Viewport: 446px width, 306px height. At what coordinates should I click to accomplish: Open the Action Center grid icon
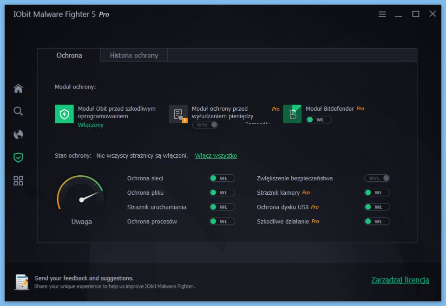(x=18, y=181)
